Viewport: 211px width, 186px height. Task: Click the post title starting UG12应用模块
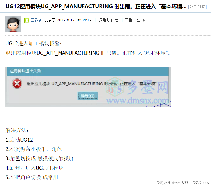(96, 6)
